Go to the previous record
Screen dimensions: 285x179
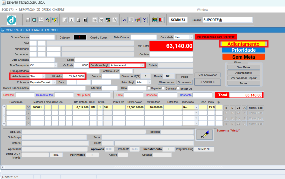pyautogui.click(x=71, y=20)
